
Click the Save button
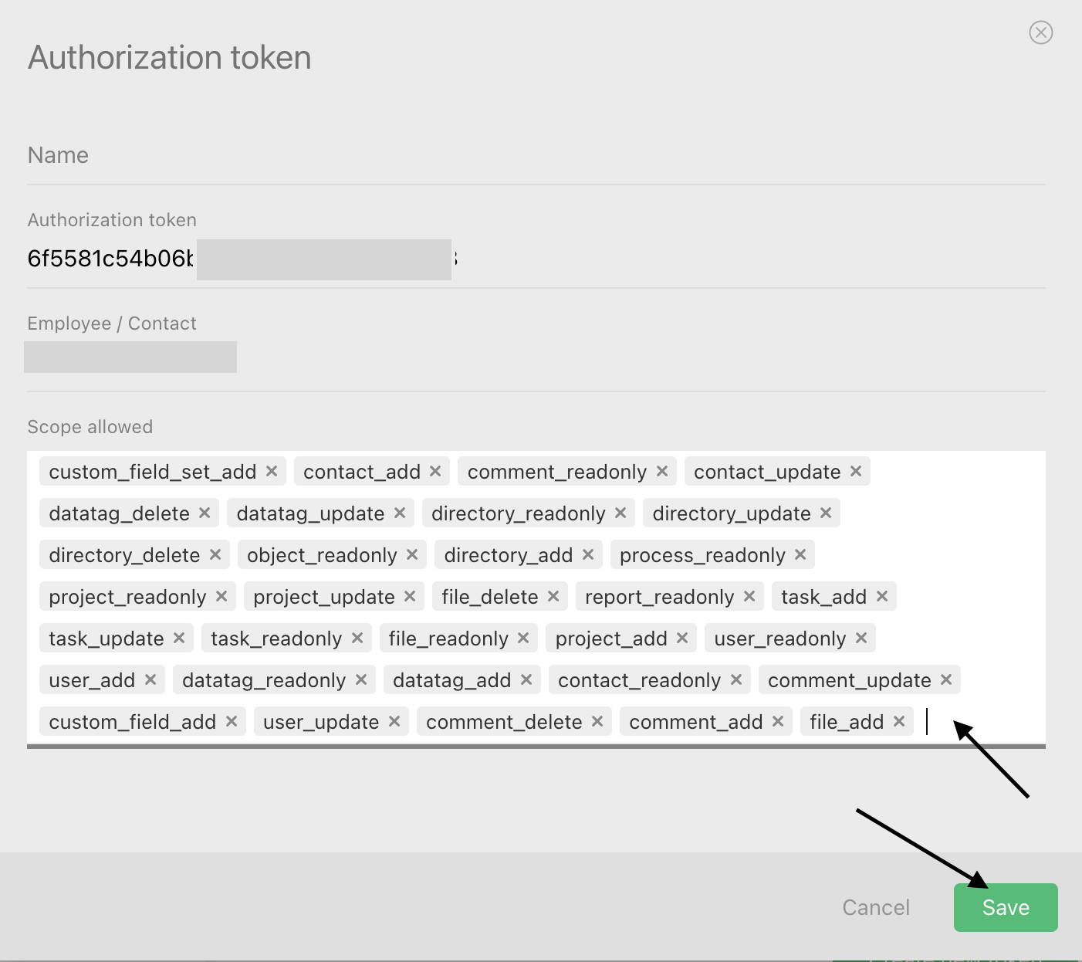coord(1005,907)
